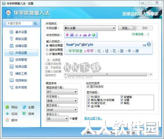Select the 横排效果图 radio button
This screenshot has height=139, width=164.
click(x=47, y=45)
